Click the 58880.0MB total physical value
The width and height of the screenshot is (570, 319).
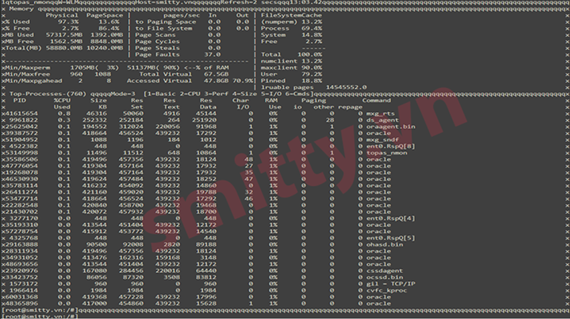pos(64,48)
